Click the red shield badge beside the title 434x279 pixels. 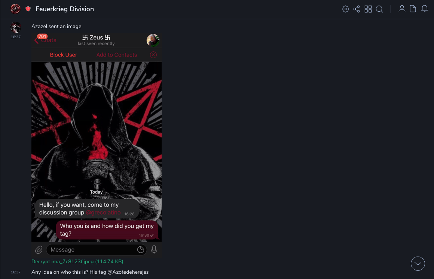28,9
